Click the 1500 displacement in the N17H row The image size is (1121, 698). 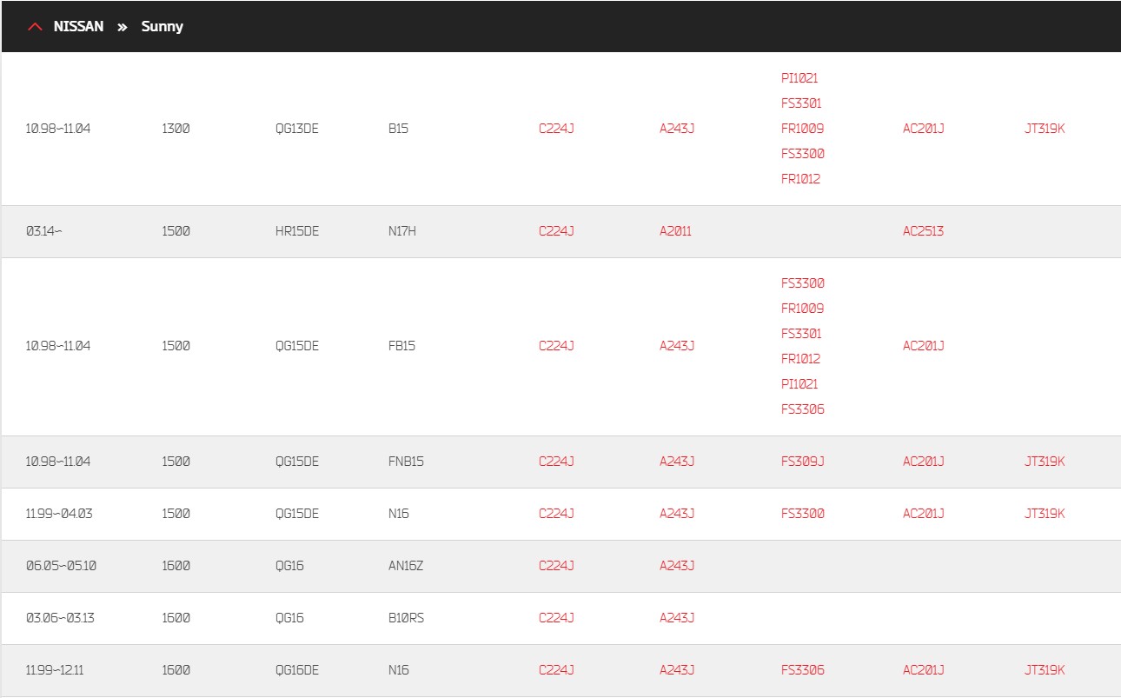(176, 231)
